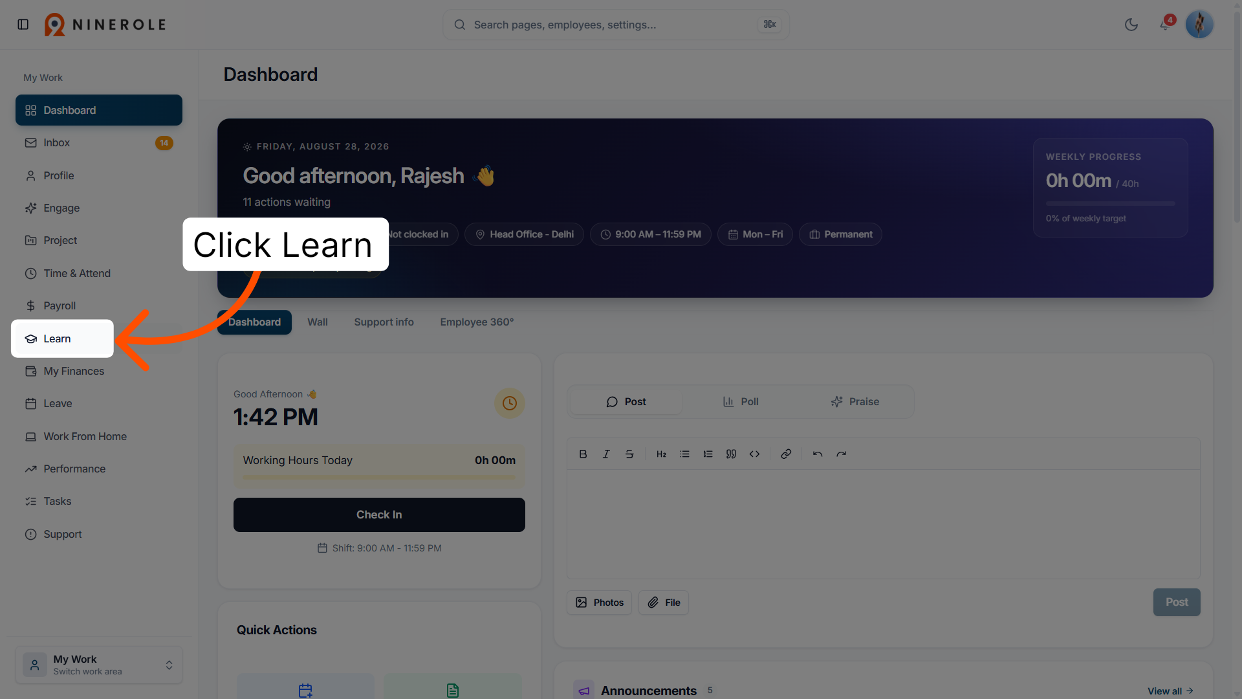The height and width of the screenshot is (699, 1242).
Task: Open the Project section
Action: coord(99,240)
